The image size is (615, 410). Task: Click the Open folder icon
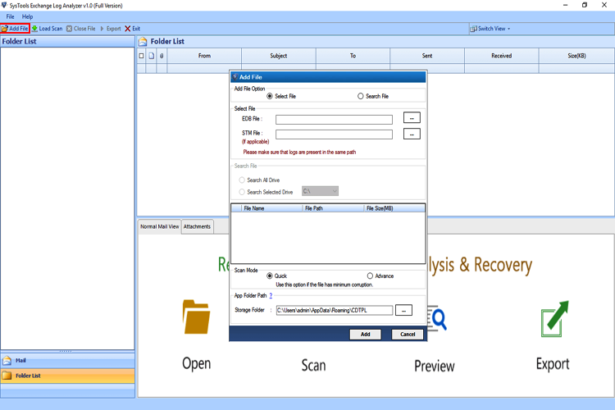tap(196, 317)
